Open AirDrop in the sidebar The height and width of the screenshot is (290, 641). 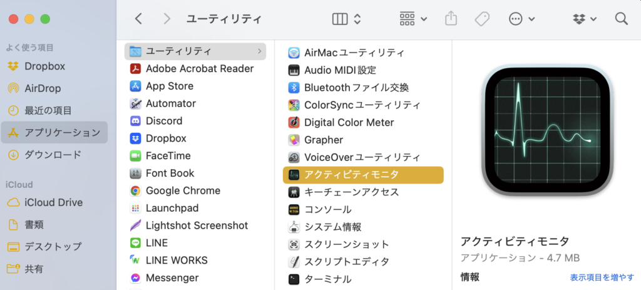click(43, 88)
